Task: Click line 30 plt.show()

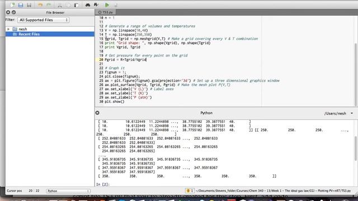Action: coord(114,102)
